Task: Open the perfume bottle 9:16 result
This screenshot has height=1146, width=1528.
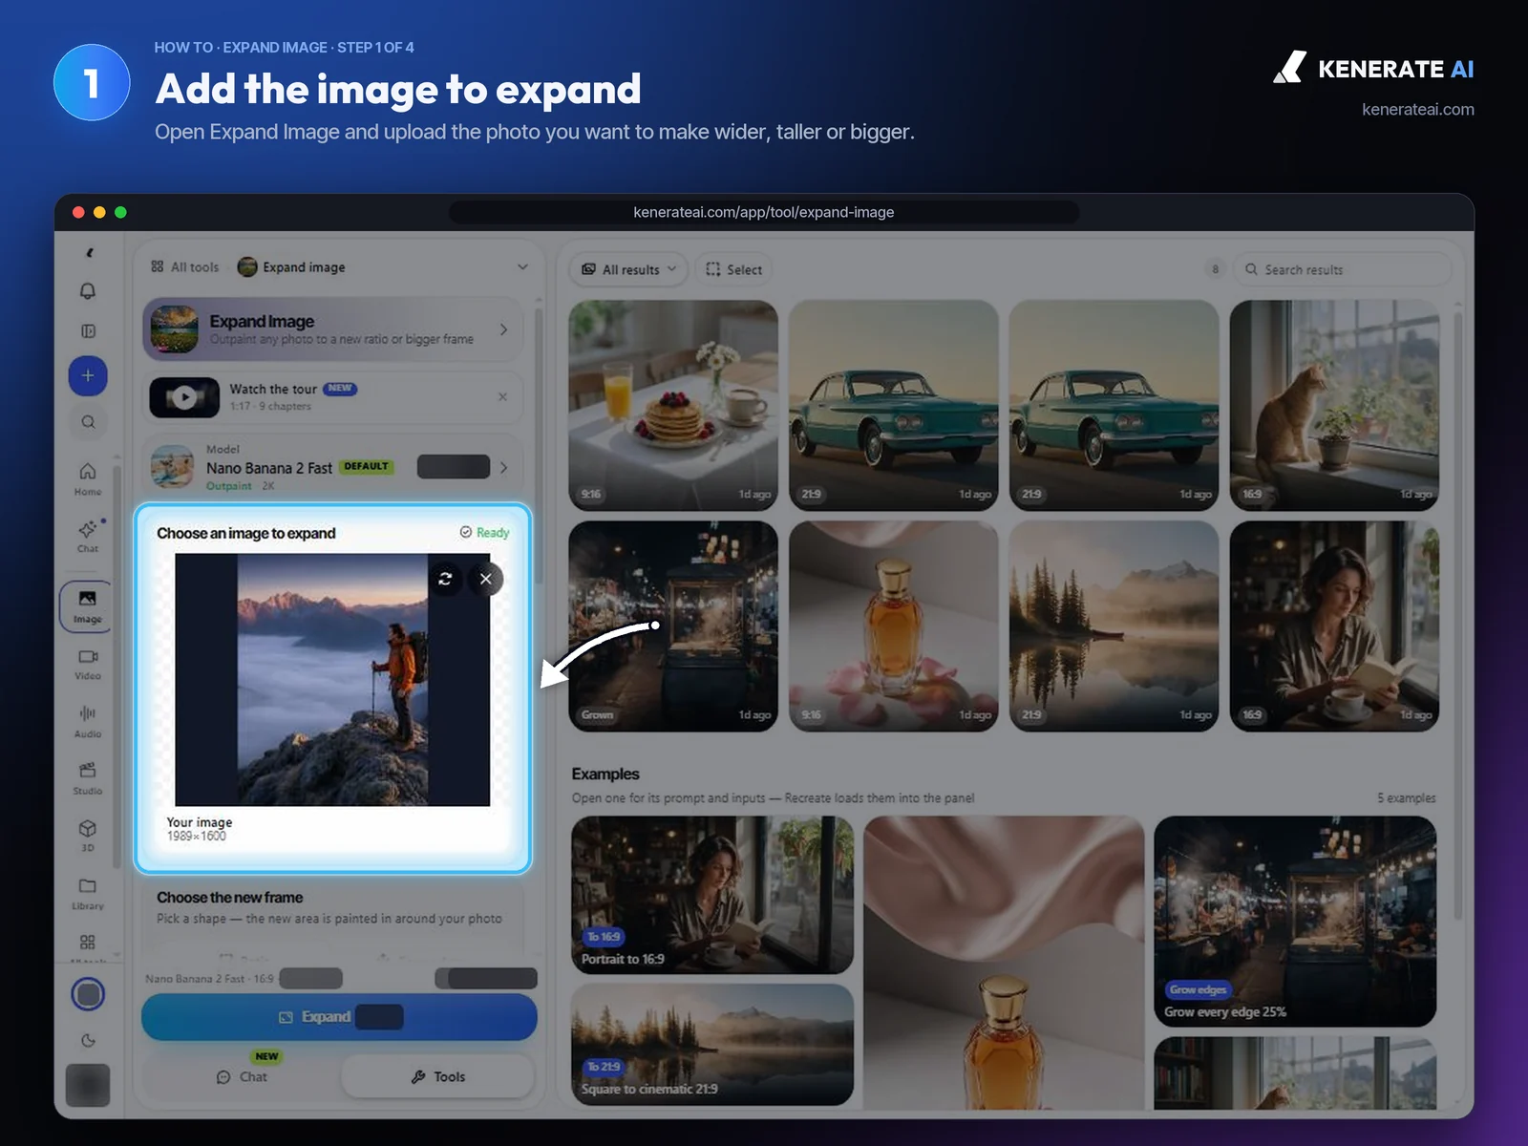Action: tap(894, 626)
